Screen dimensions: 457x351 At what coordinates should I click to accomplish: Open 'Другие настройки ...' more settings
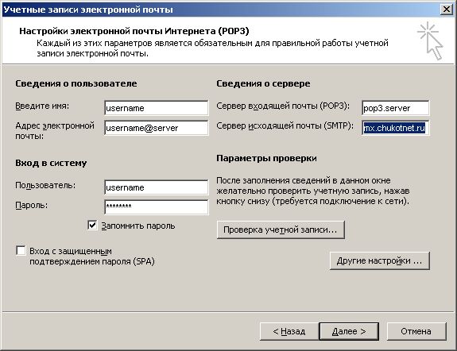click(x=379, y=260)
